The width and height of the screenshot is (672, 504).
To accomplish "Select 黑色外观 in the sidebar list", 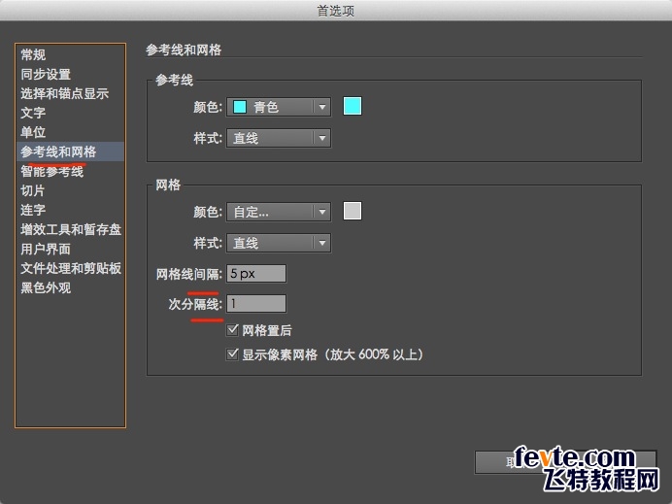I will click(46, 288).
